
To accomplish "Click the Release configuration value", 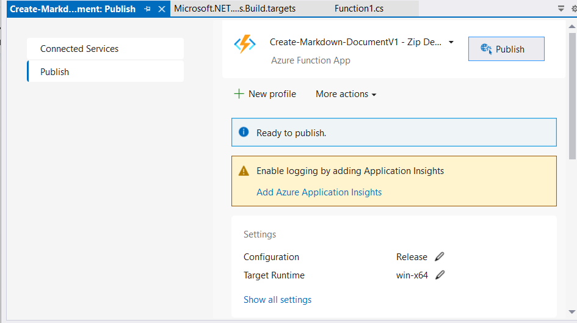I will pos(412,257).
